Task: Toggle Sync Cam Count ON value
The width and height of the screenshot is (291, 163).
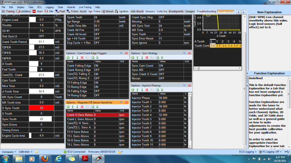Action: 171,66
